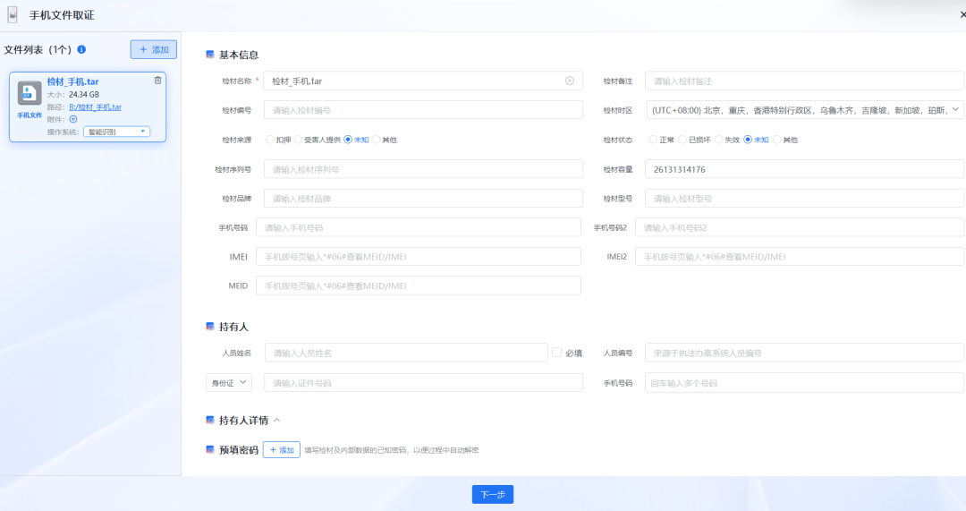Select 受害人提供 as 检材来源

(298, 140)
